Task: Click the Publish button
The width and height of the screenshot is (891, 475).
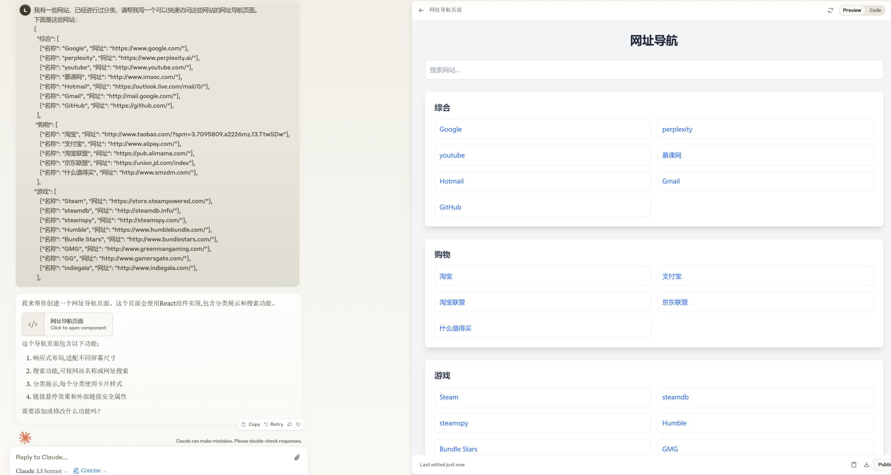Action: pos(883,465)
